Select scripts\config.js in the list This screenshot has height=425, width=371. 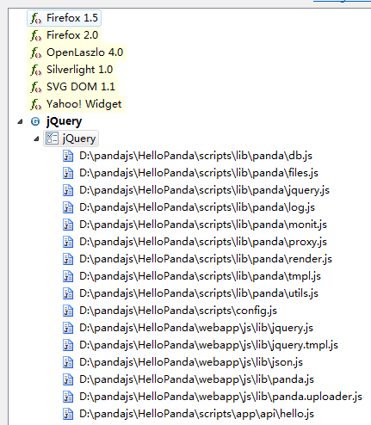178,311
